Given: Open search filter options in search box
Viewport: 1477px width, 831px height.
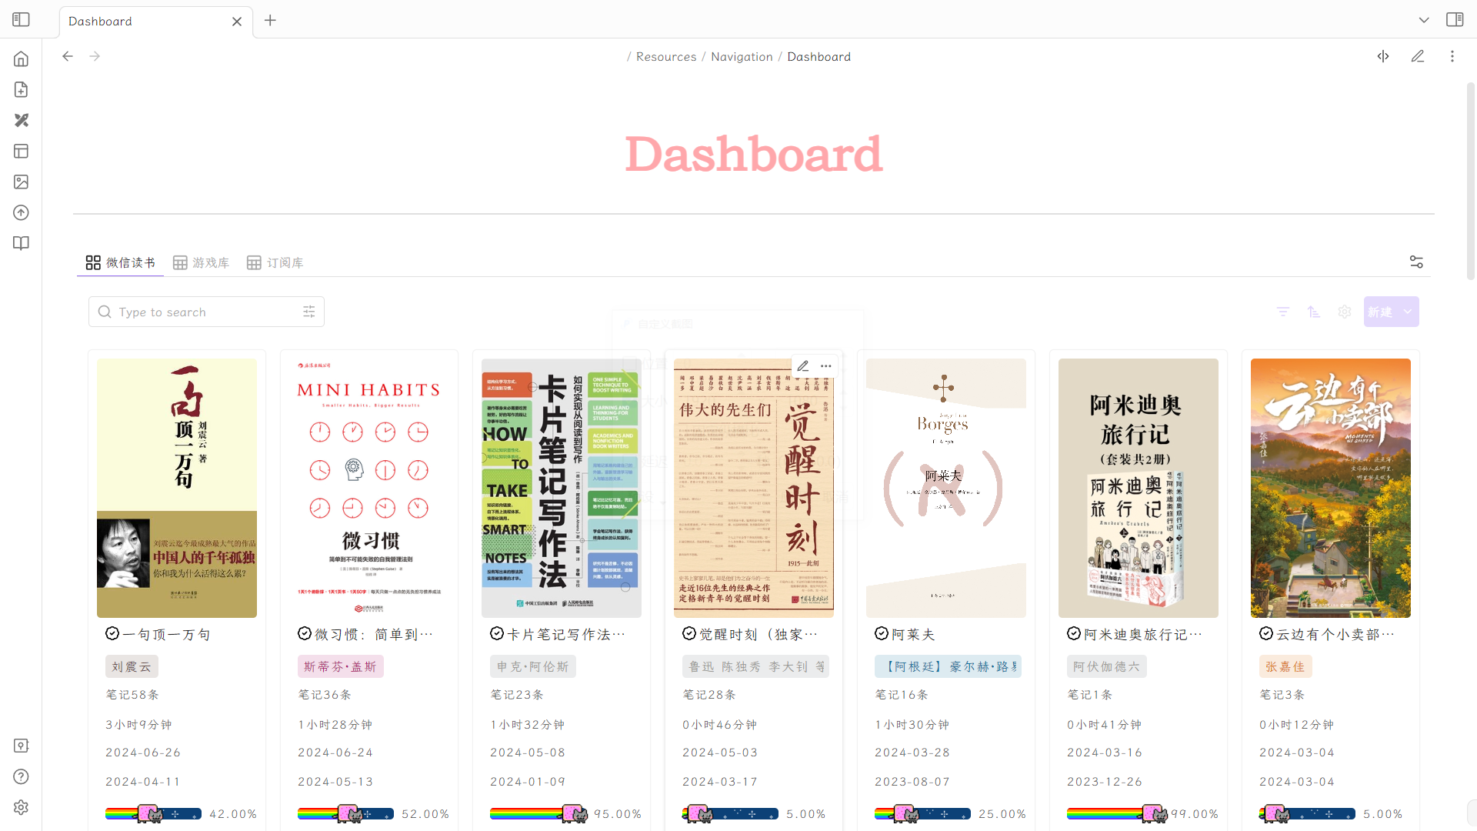Looking at the screenshot, I should point(309,312).
